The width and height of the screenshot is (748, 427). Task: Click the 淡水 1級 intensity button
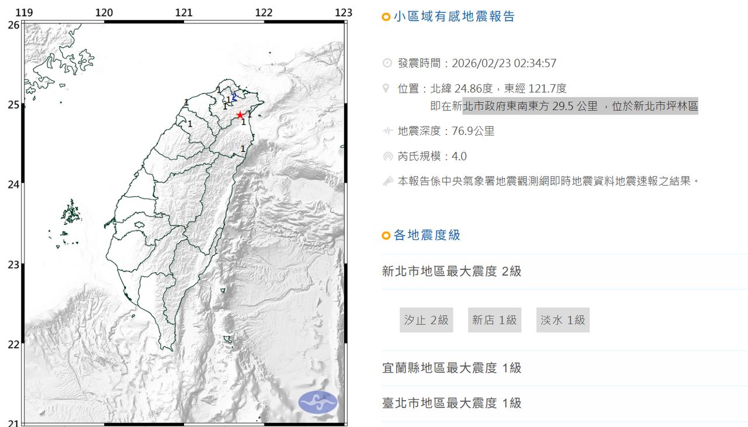tap(563, 320)
